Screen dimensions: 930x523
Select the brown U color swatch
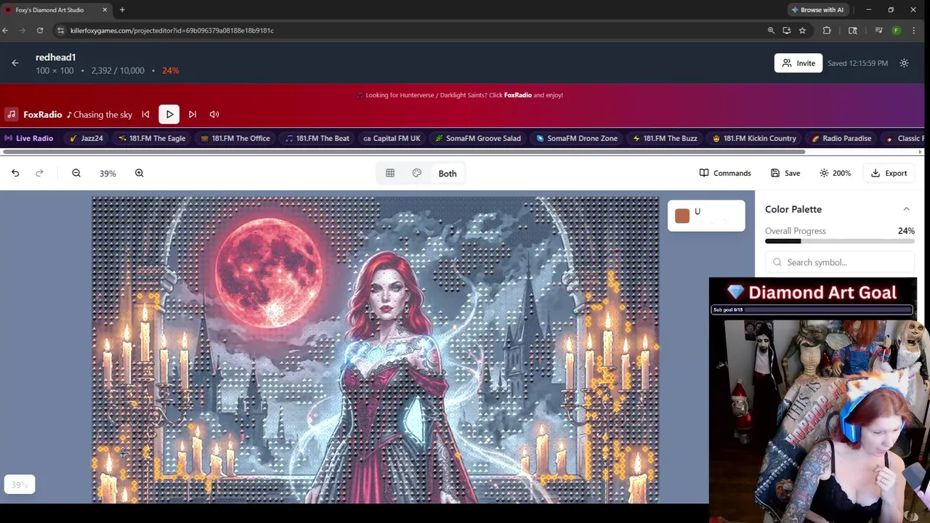coord(682,216)
